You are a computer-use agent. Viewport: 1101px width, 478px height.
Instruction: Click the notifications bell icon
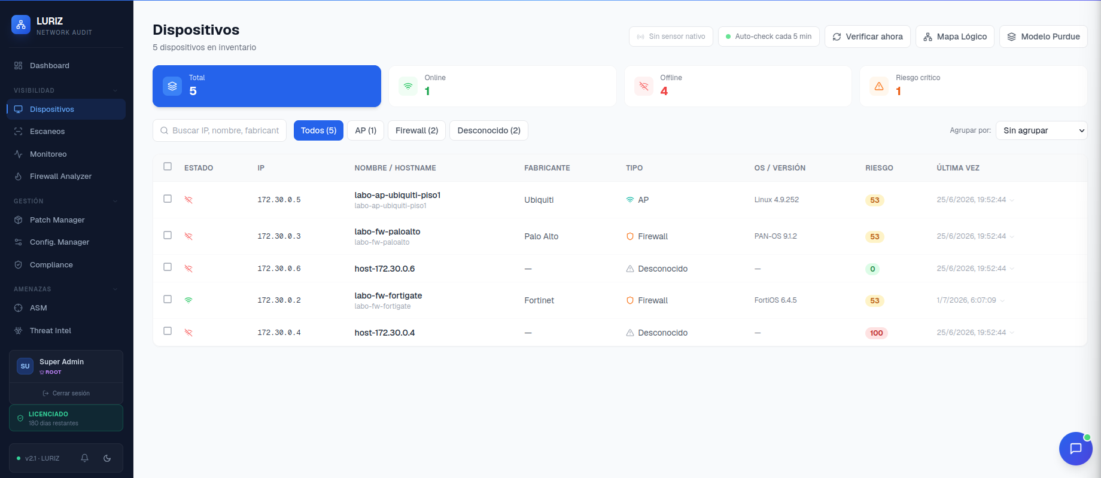[85, 458]
